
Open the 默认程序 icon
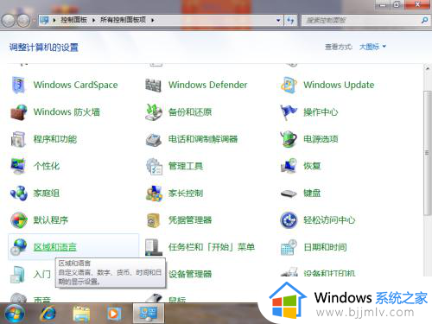[x=19, y=220]
